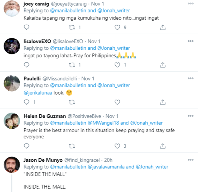Open lisaloveEXO's avatar
The image size is (198, 192).
12,46
